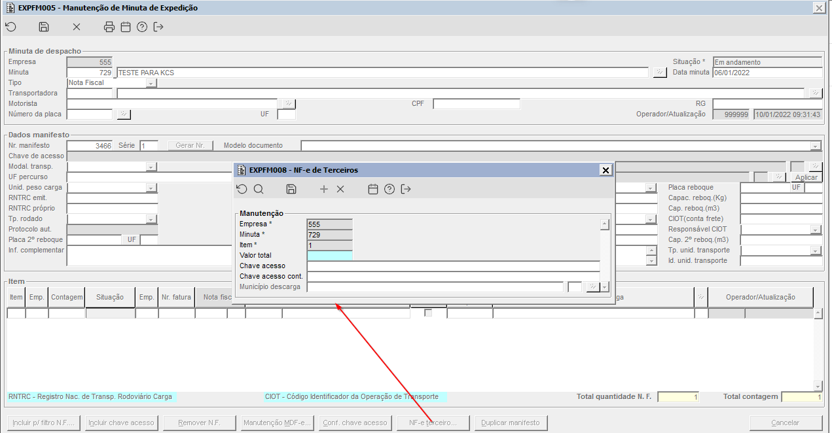Click the Manutenção MDF-e button
Image resolution: width=832 pixels, height=433 pixels.
(x=277, y=423)
